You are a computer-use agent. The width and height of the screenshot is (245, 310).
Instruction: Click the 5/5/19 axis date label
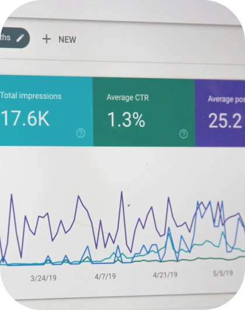pos(223,273)
